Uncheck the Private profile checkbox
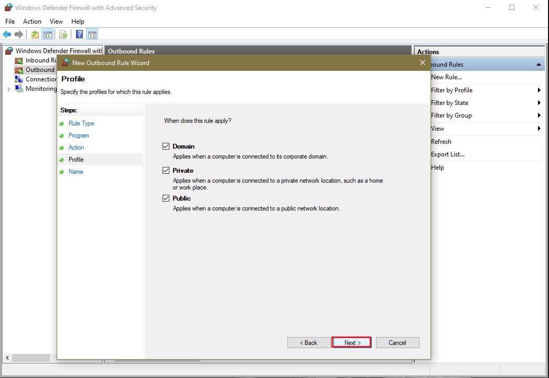Screen dimensions: 549x378 point(166,171)
